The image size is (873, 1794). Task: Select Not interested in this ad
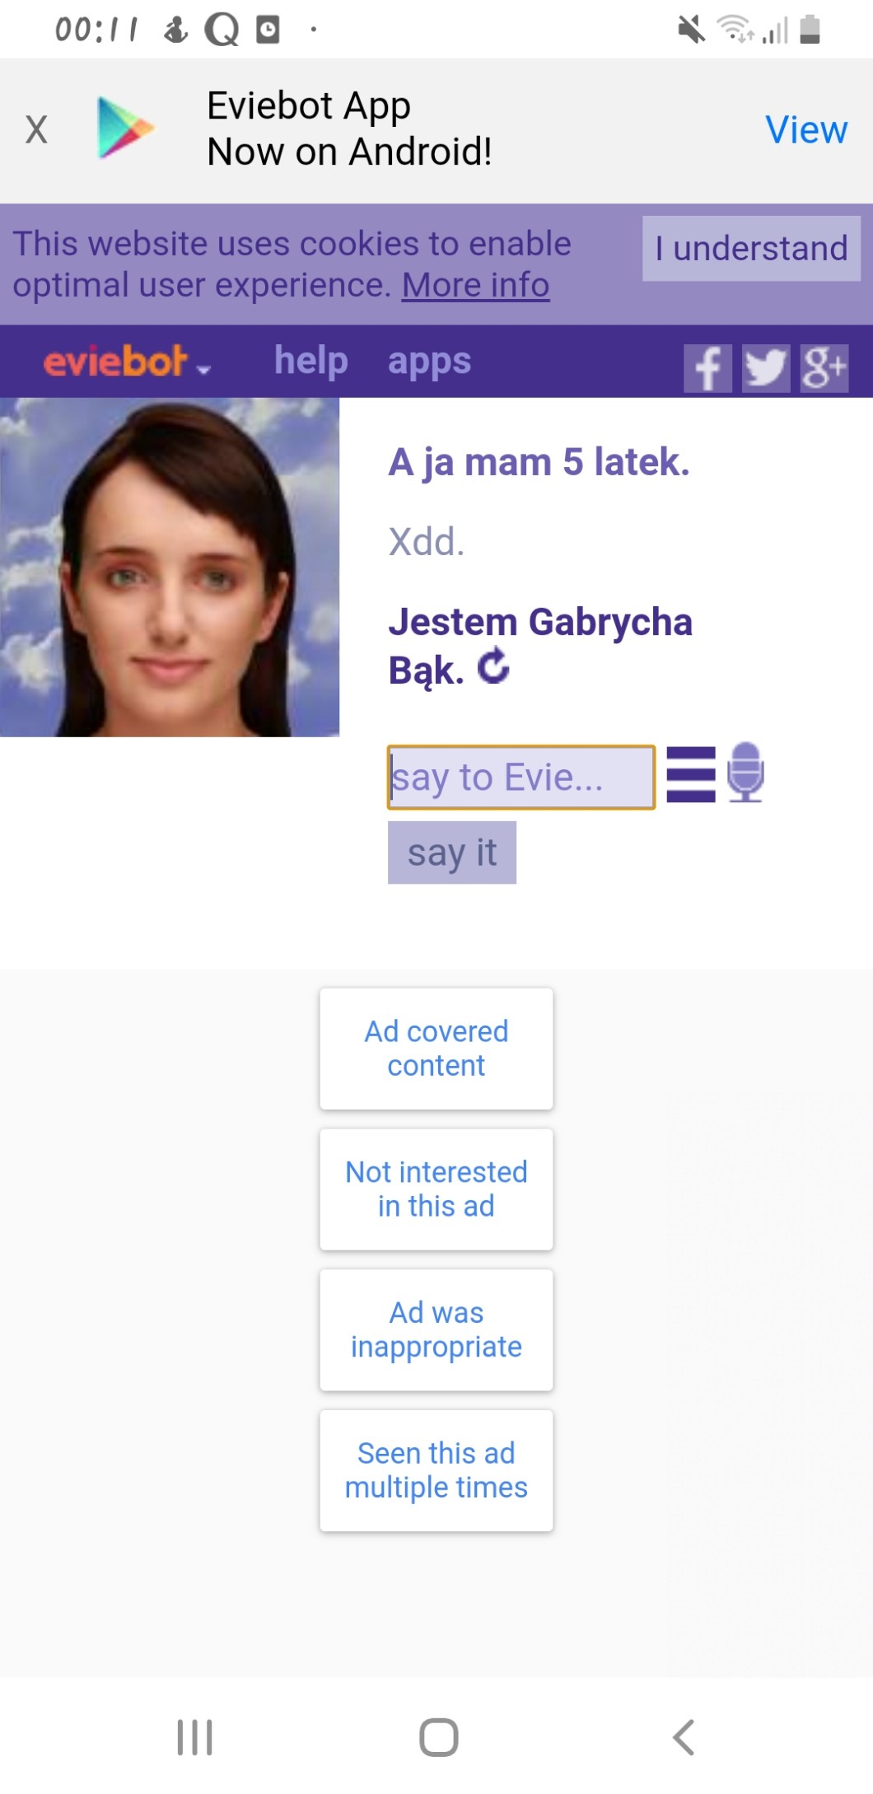point(436,1189)
